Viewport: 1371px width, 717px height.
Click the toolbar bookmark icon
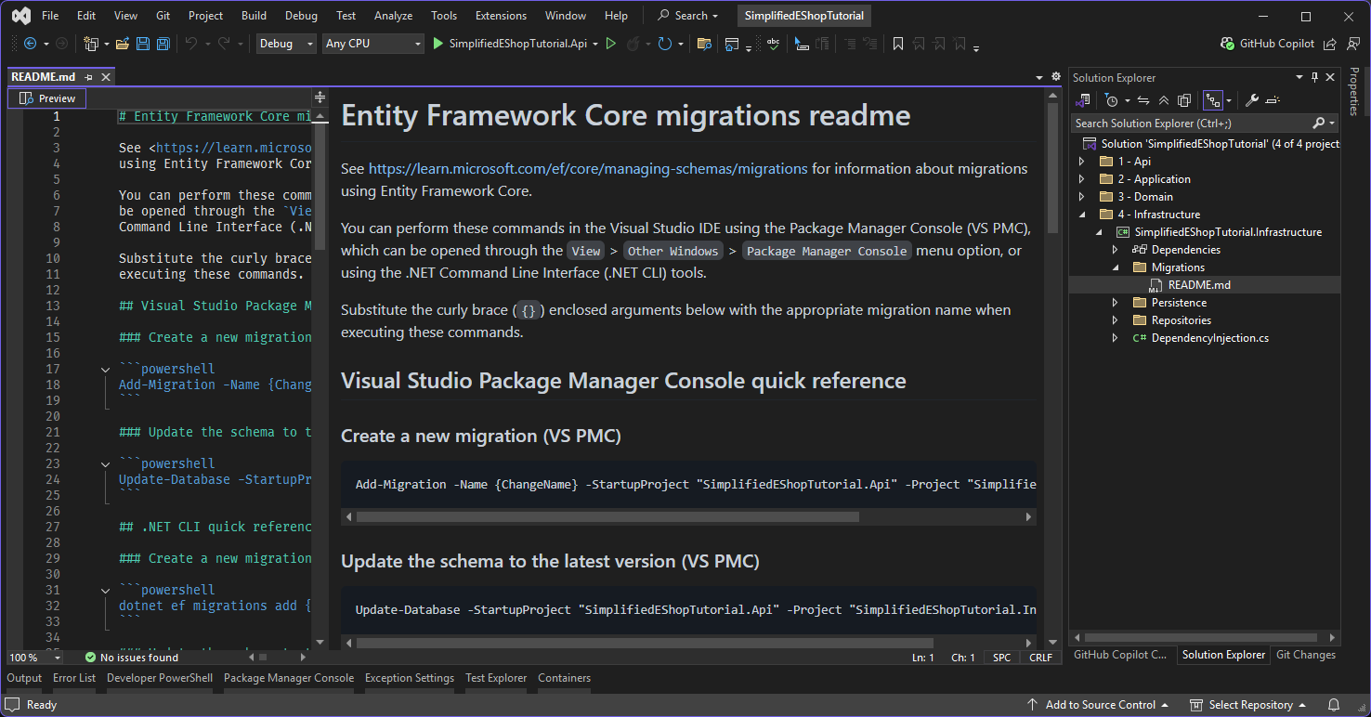tap(898, 44)
